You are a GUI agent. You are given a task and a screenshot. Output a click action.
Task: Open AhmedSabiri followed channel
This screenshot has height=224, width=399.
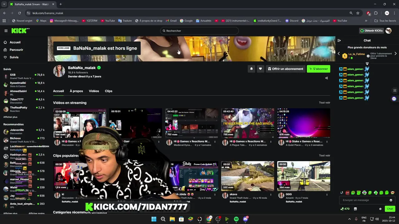pyautogui.click(x=24, y=93)
